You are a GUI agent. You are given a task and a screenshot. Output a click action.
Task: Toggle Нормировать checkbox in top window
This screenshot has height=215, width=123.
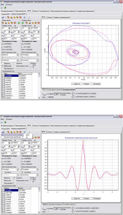pyautogui.click(x=2, y=68)
